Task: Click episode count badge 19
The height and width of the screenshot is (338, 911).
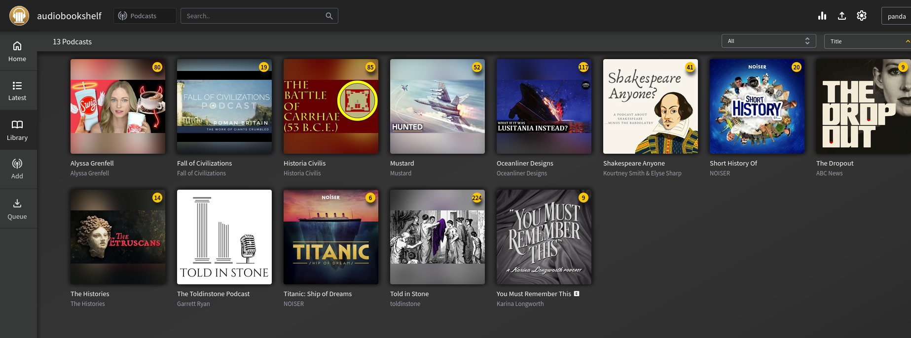Action: [264, 67]
